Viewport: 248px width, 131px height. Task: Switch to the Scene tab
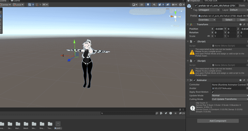[3, 1]
